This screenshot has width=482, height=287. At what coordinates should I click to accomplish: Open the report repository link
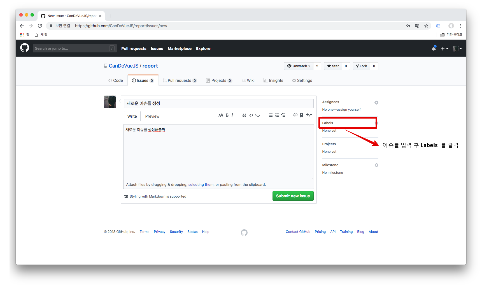coord(150,66)
